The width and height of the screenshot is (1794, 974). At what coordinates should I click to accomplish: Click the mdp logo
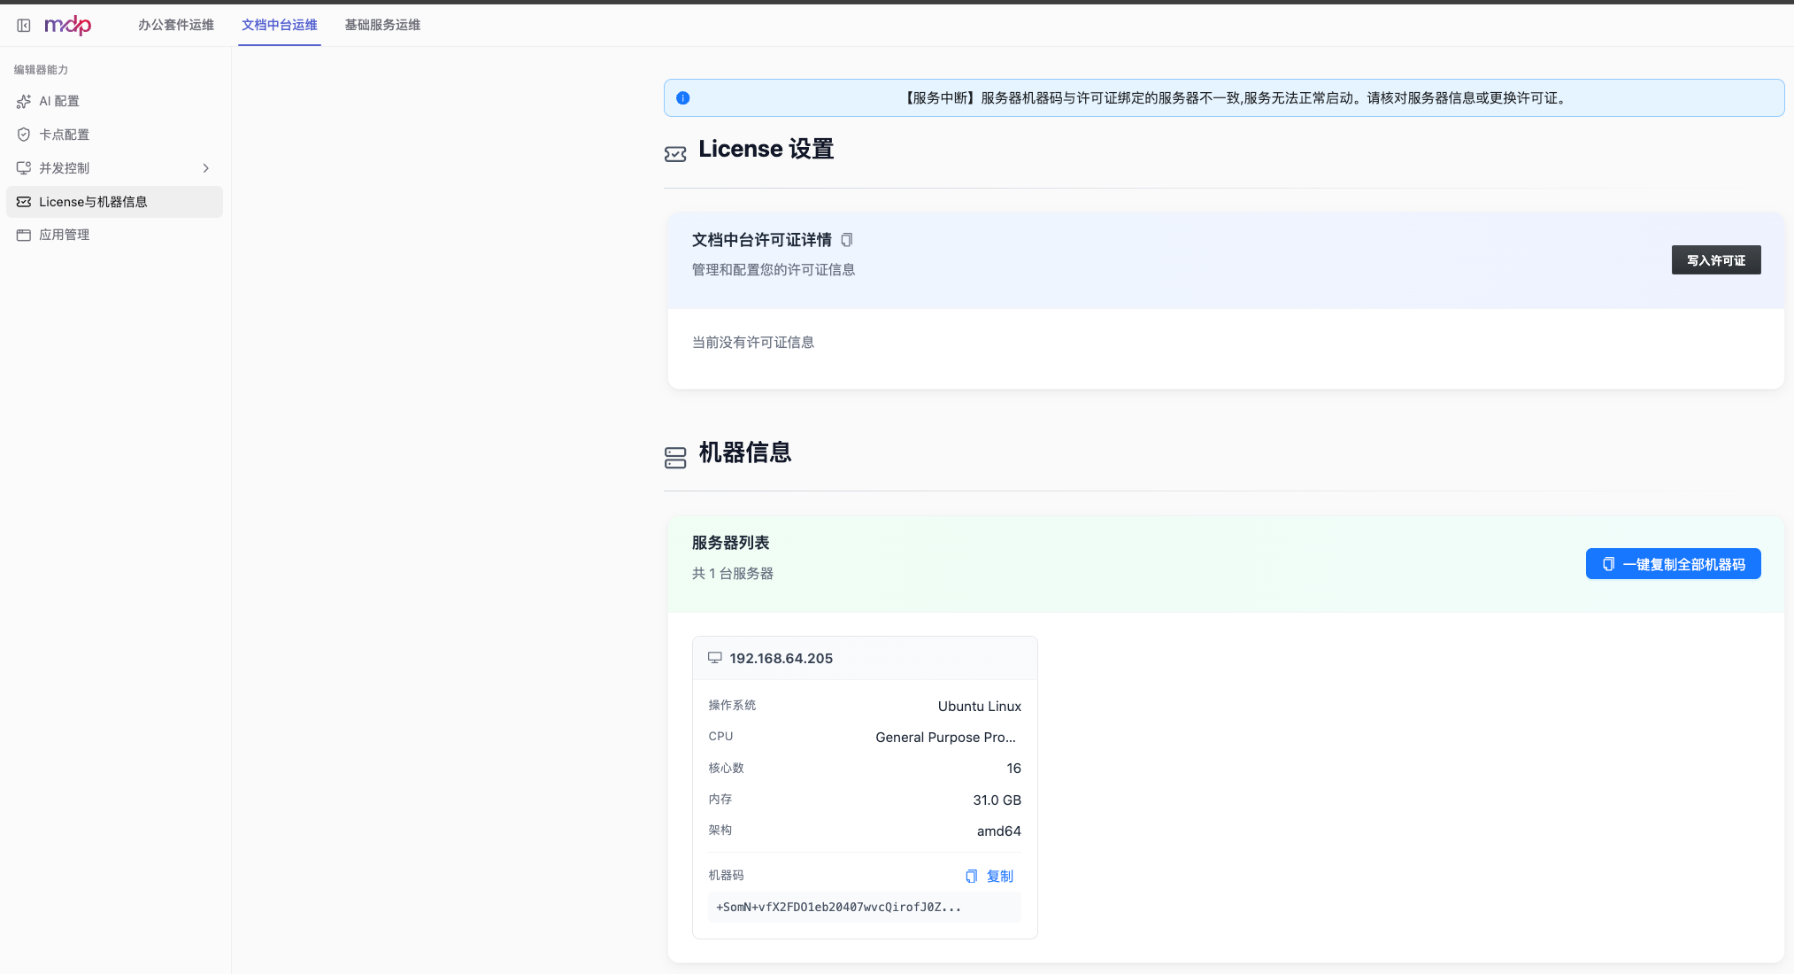(x=68, y=26)
